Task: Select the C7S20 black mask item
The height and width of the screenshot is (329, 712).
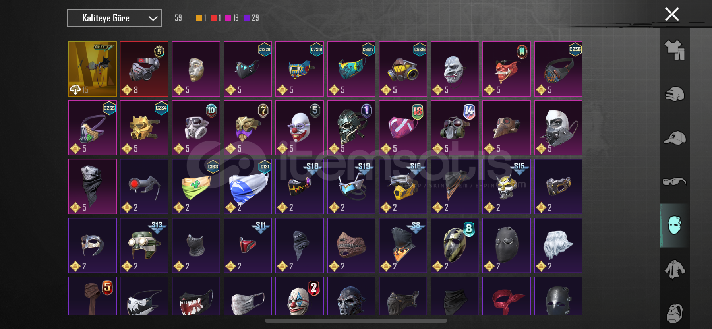Action: 248,69
